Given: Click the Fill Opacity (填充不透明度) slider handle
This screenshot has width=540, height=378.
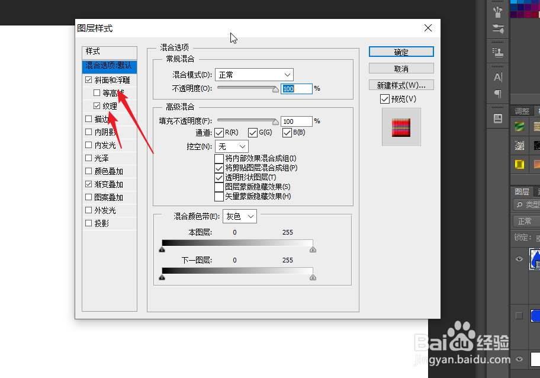Looking at the screenshot, I should 275,121.
